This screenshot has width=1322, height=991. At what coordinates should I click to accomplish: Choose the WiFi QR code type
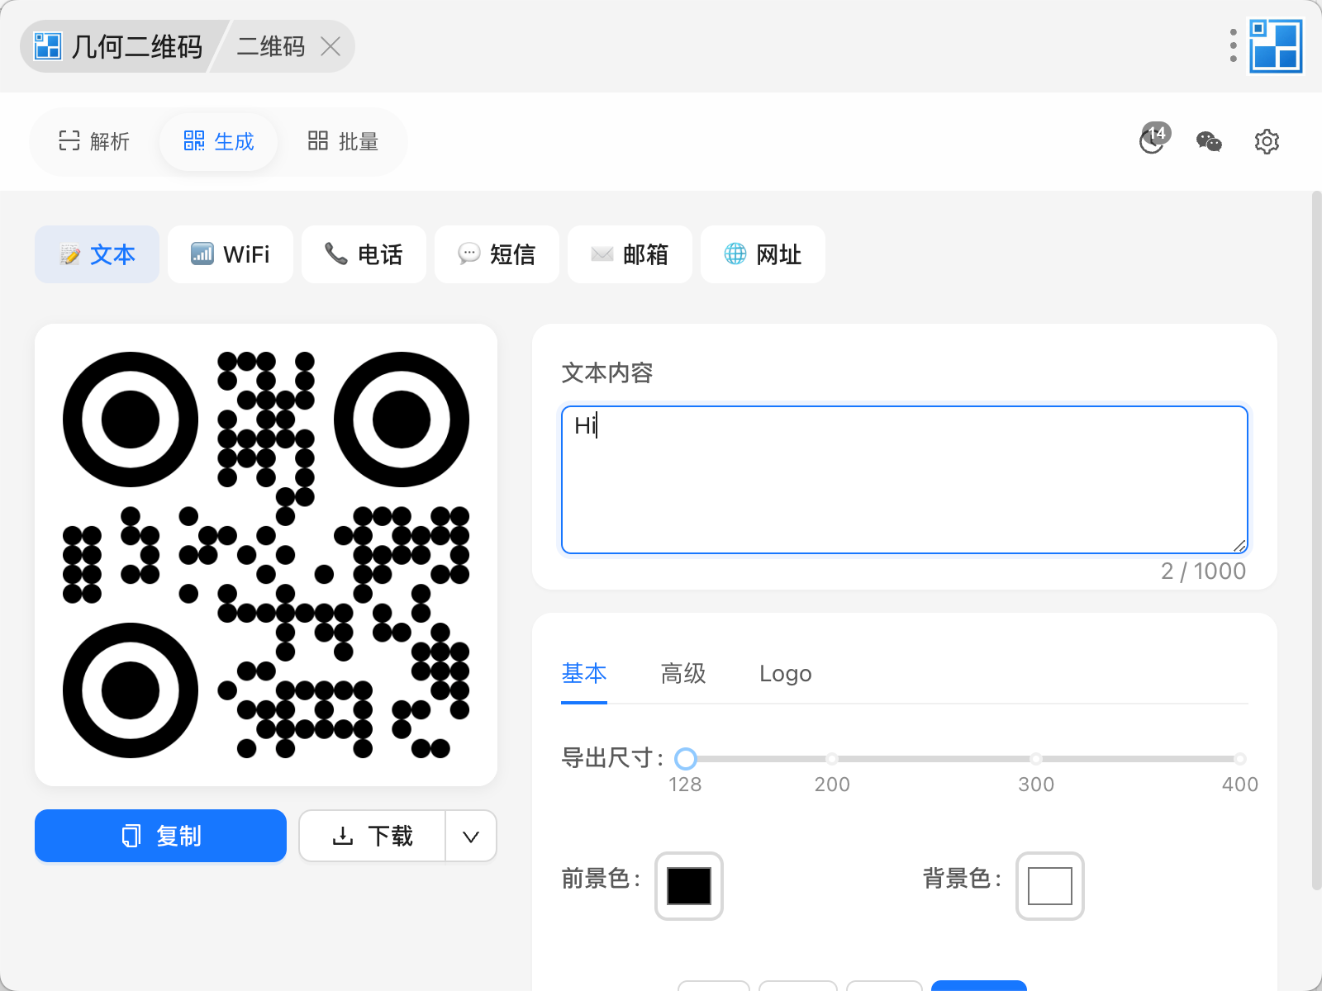(231, 254)
